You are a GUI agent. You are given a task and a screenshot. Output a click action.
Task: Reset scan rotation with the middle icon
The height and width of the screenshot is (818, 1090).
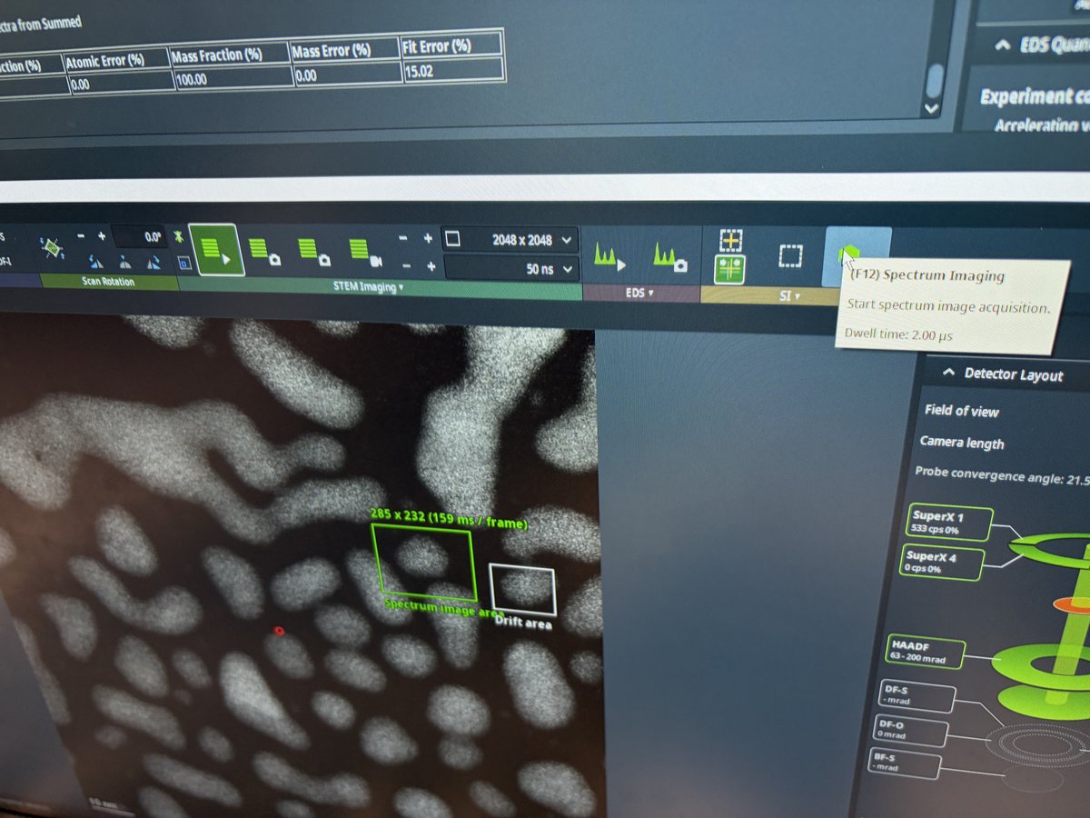click(125, 263)
